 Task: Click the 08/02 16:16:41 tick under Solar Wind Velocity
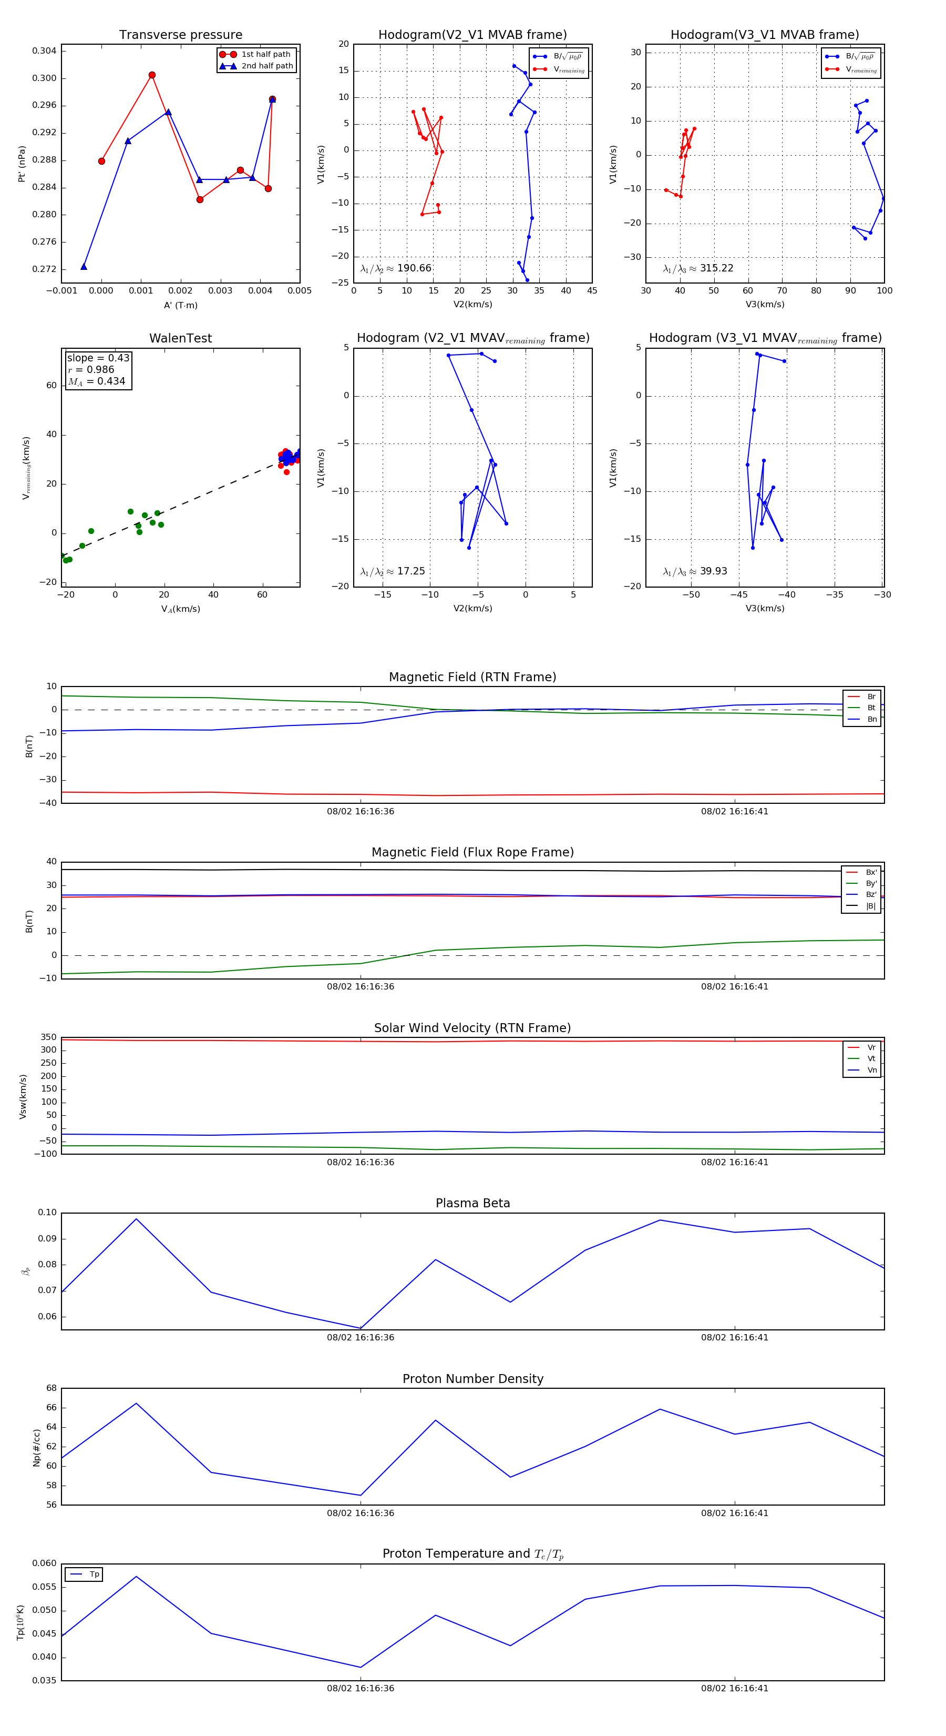[735, 1163]
